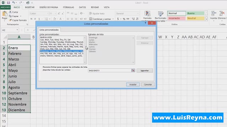This screenshot has height=127, width=227.
Task: Click the font color A icon
Action: pos(61,19)
